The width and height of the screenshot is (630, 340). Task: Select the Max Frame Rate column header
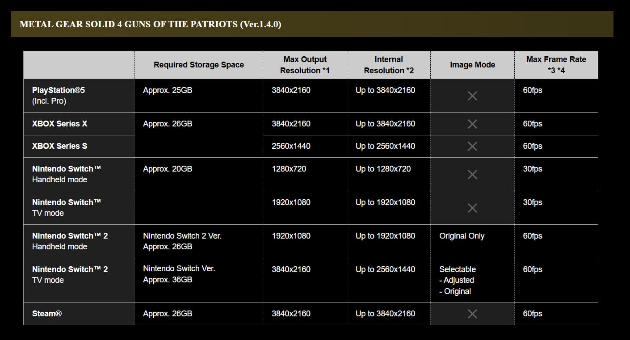pyautogui.click(x=556, y=65)
